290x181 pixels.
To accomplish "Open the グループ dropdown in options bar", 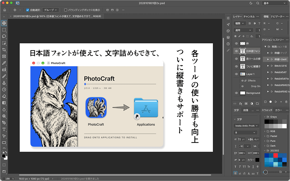I will 50,10.
